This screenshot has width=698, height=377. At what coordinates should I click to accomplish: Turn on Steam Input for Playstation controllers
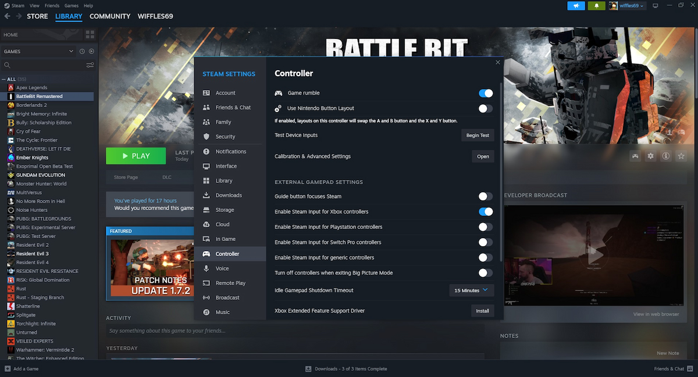click(x=485, y=227)
